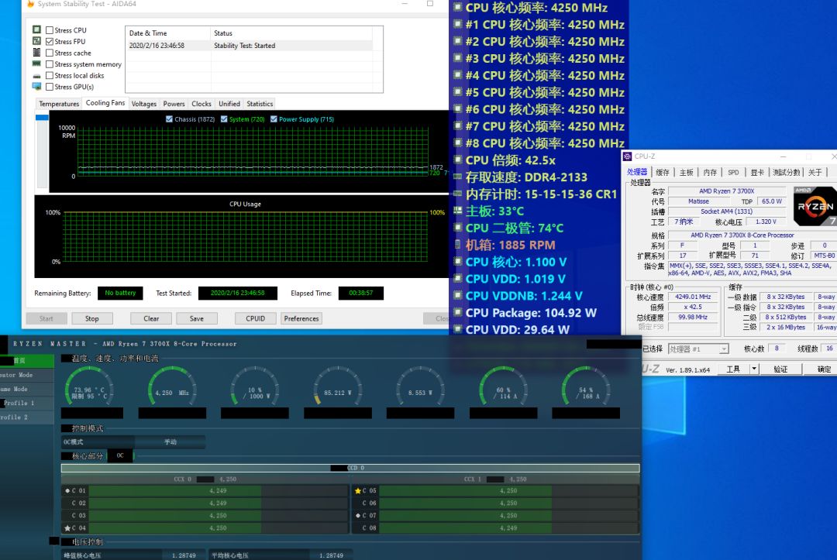Click the cache icon beside Stress cache
The image size is (837, 560).
37,52
